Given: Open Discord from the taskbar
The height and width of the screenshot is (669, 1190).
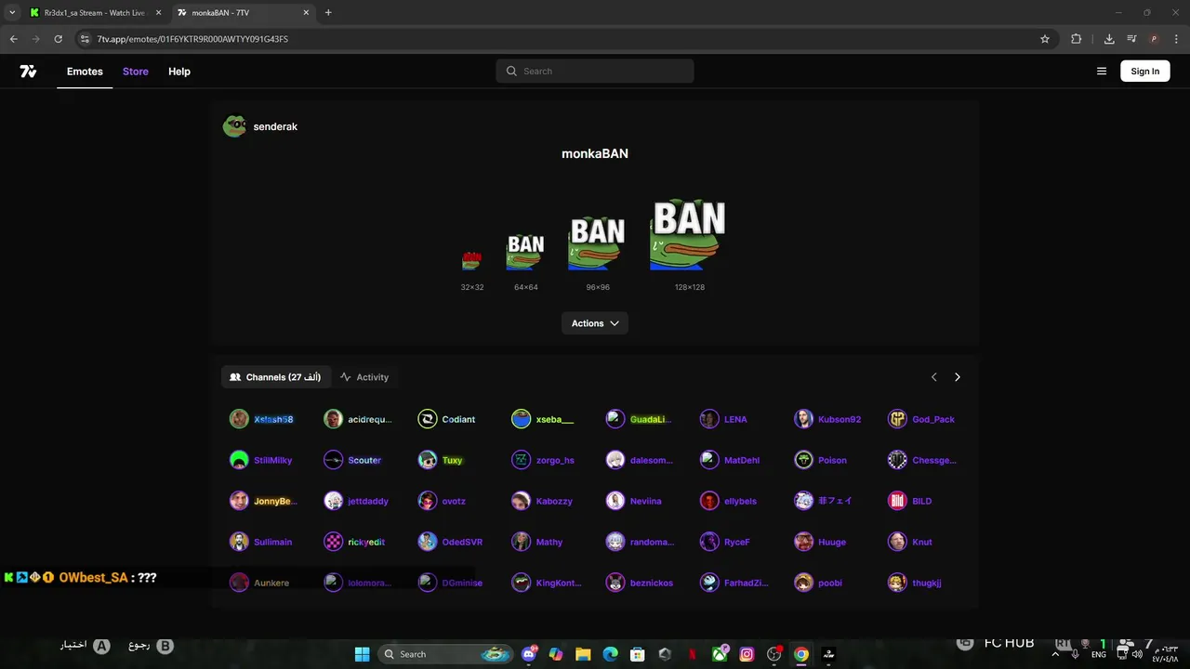Looking at the screenshot, I should pyautogui.click(x=530, y=654).
